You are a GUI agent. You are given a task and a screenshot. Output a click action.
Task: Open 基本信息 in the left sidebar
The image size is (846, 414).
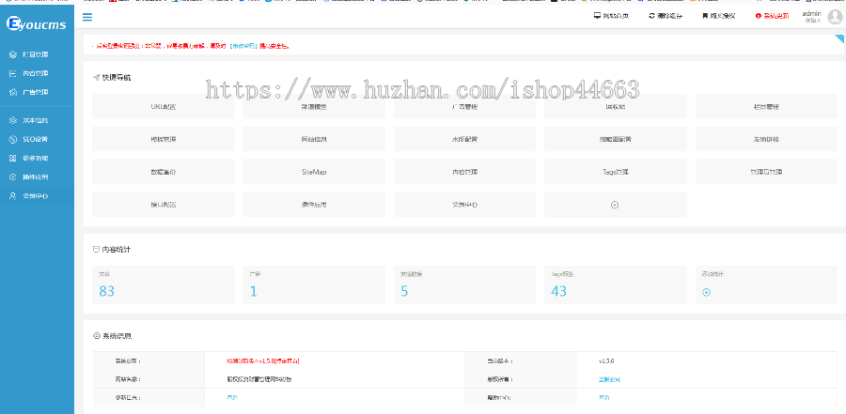(36, 120)
